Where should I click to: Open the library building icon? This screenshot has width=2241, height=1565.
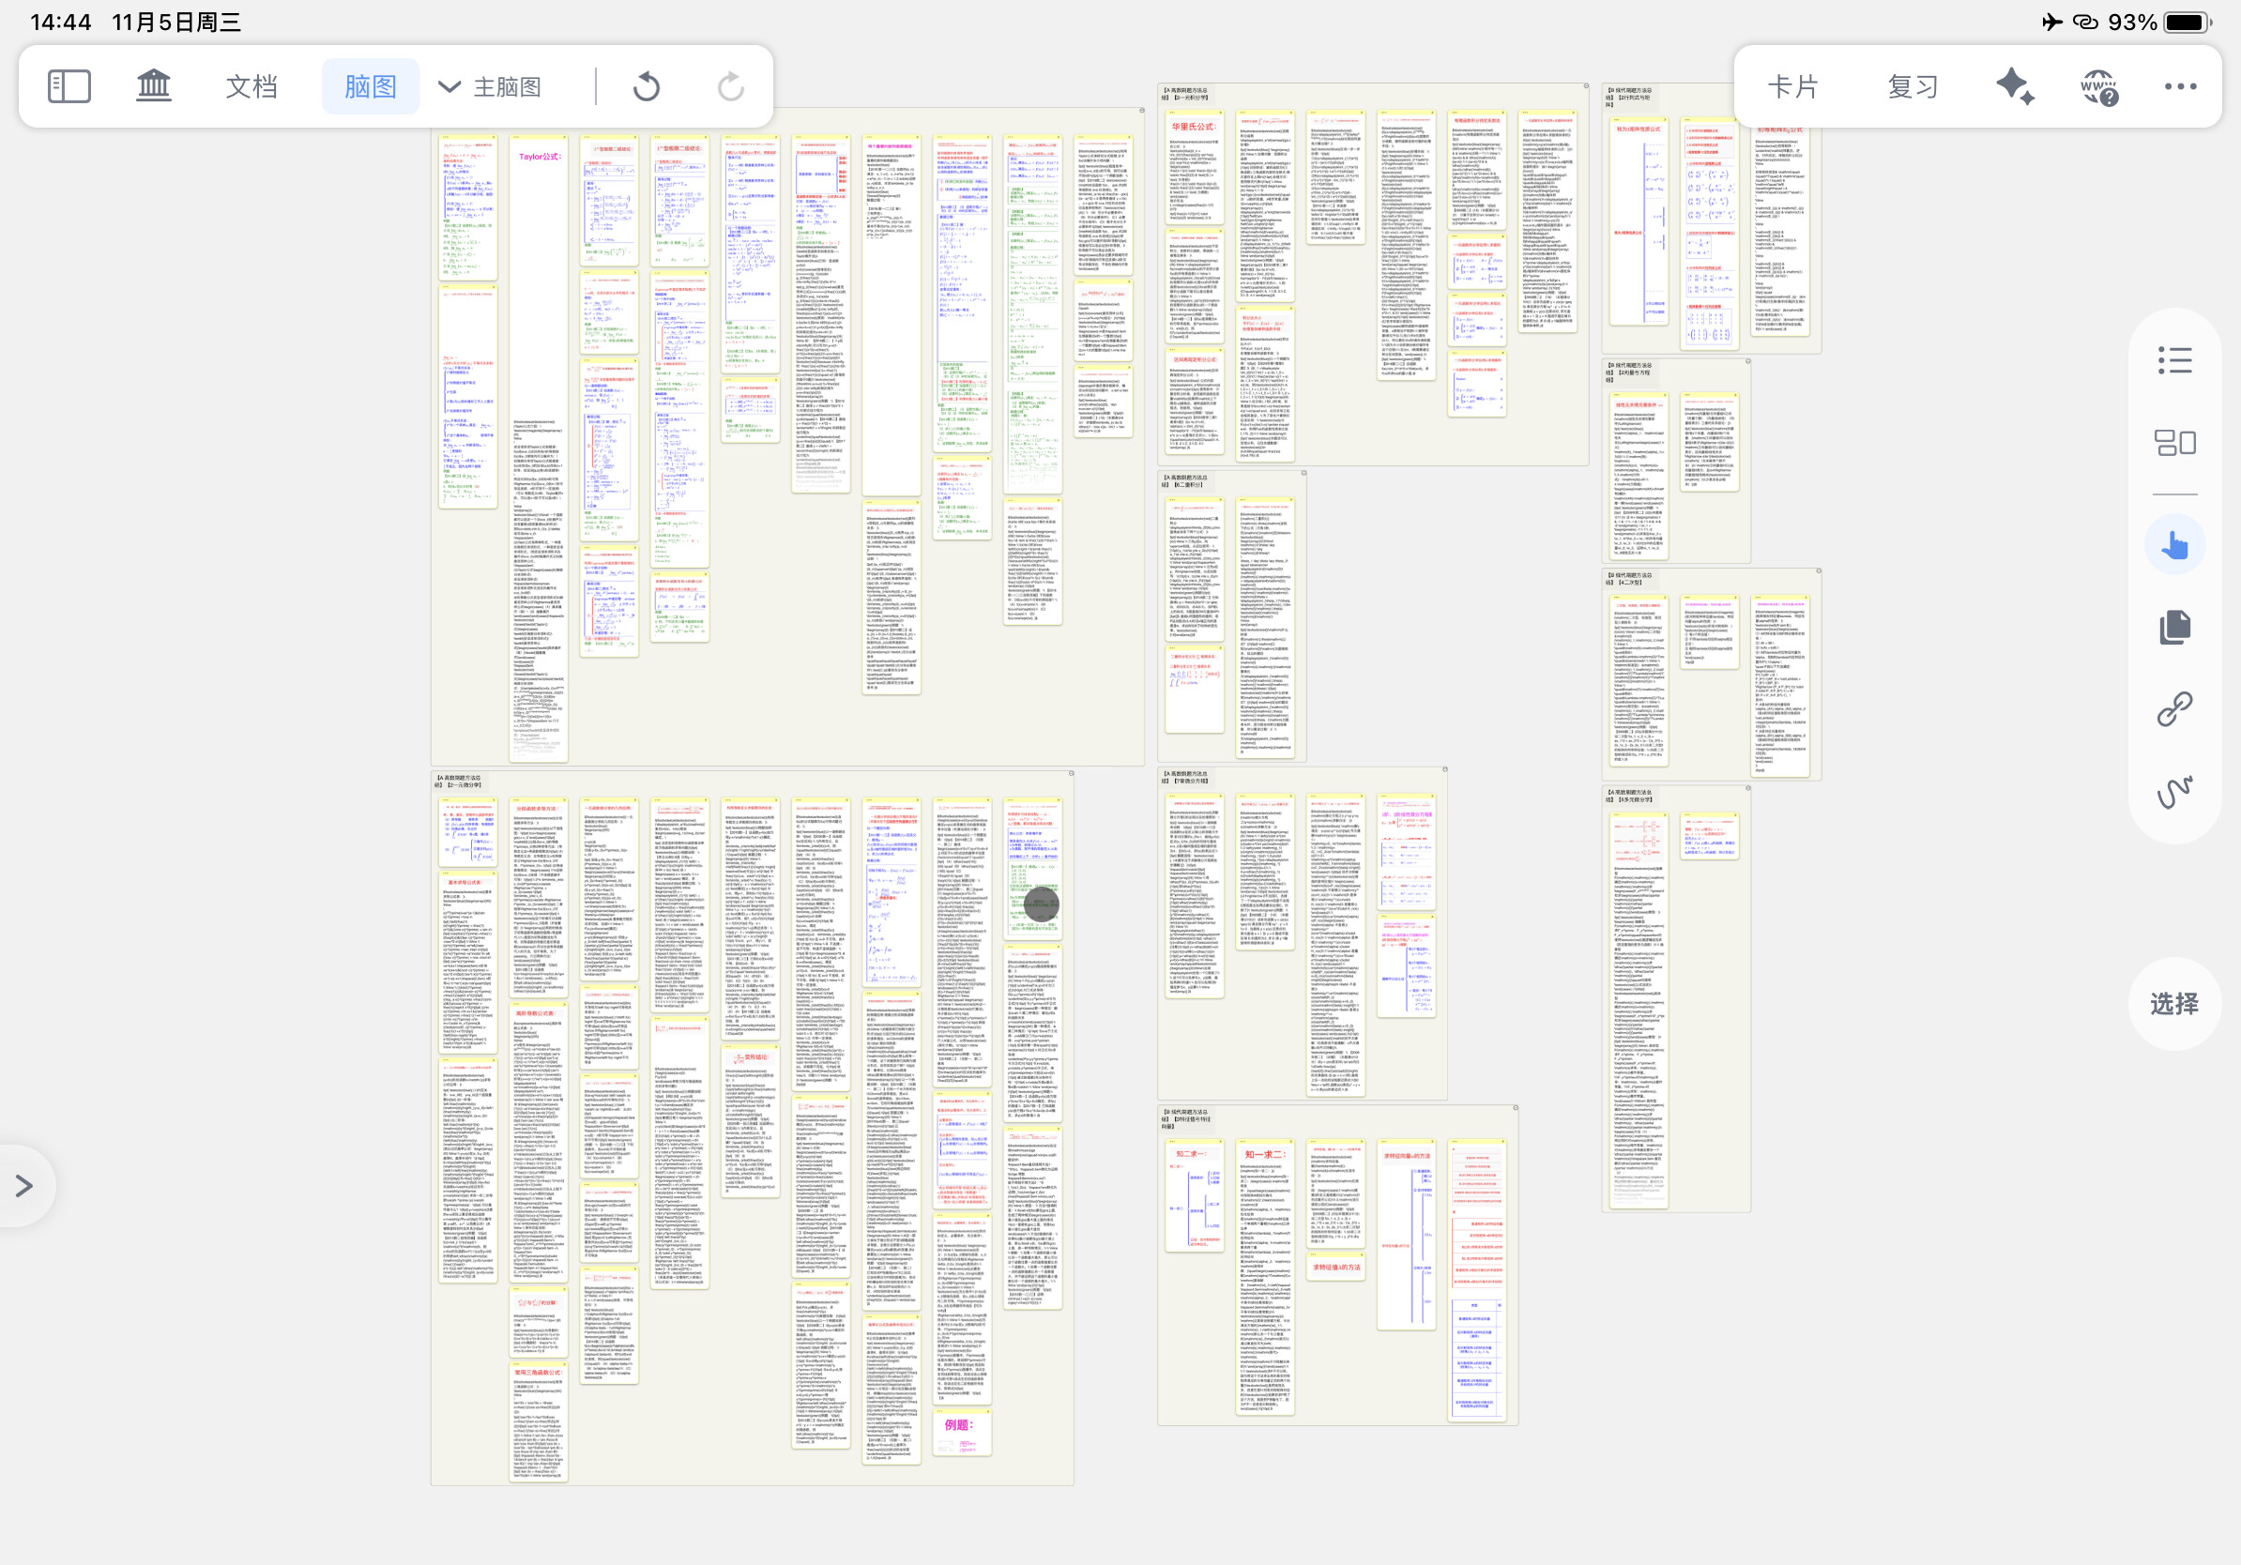153,87
